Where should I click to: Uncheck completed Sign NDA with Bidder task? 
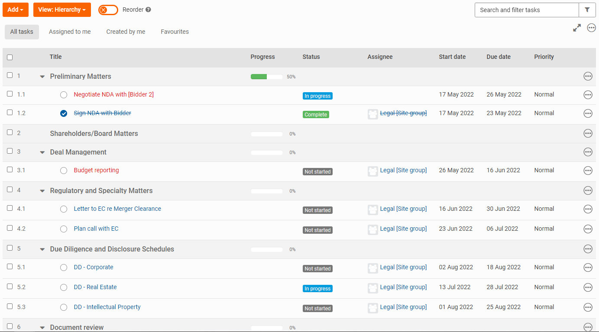(x=64, y=113)
